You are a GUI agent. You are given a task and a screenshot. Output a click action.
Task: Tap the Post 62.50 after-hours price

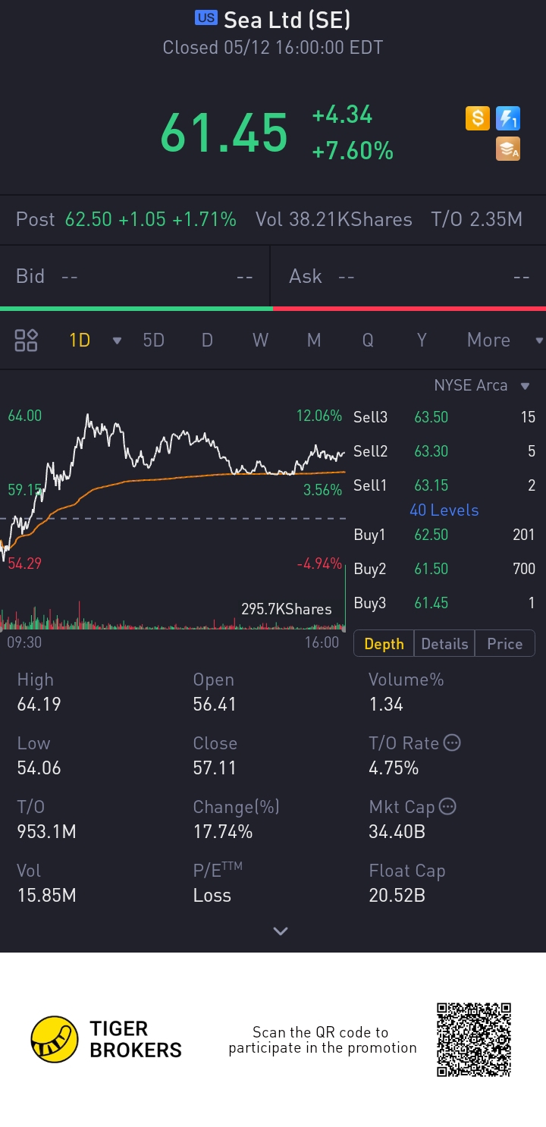click(126, 220)
